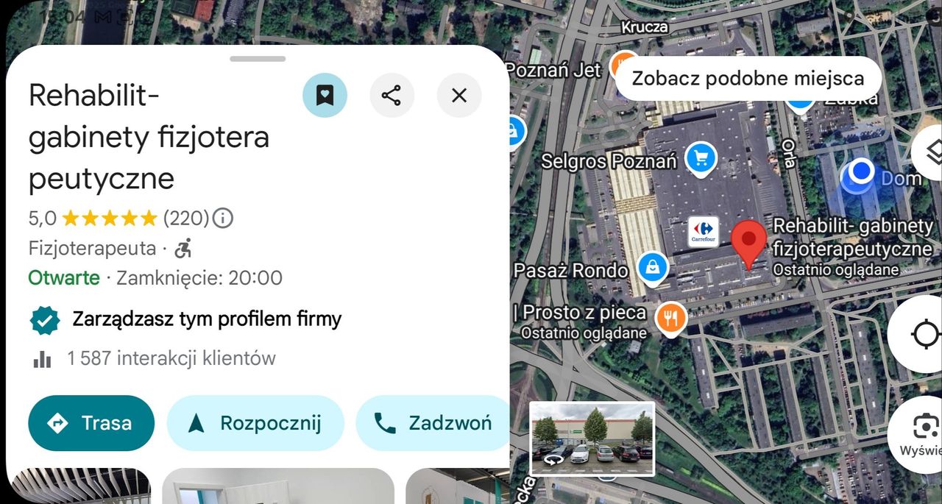Center map with my location icon
The height and width of the screenshot is (504, 942).
pos(920,335)
